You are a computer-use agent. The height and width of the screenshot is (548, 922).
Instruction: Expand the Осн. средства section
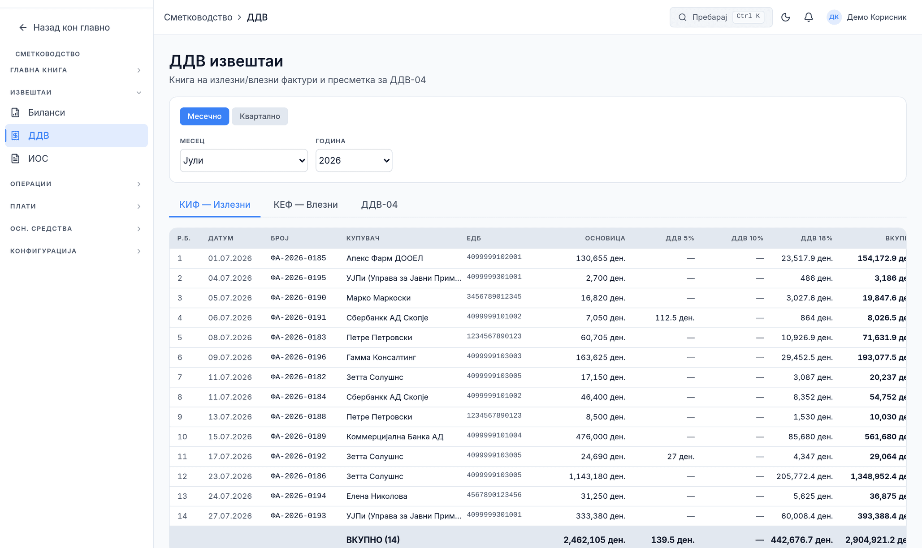pyautogui.click(x=76, y=229)
